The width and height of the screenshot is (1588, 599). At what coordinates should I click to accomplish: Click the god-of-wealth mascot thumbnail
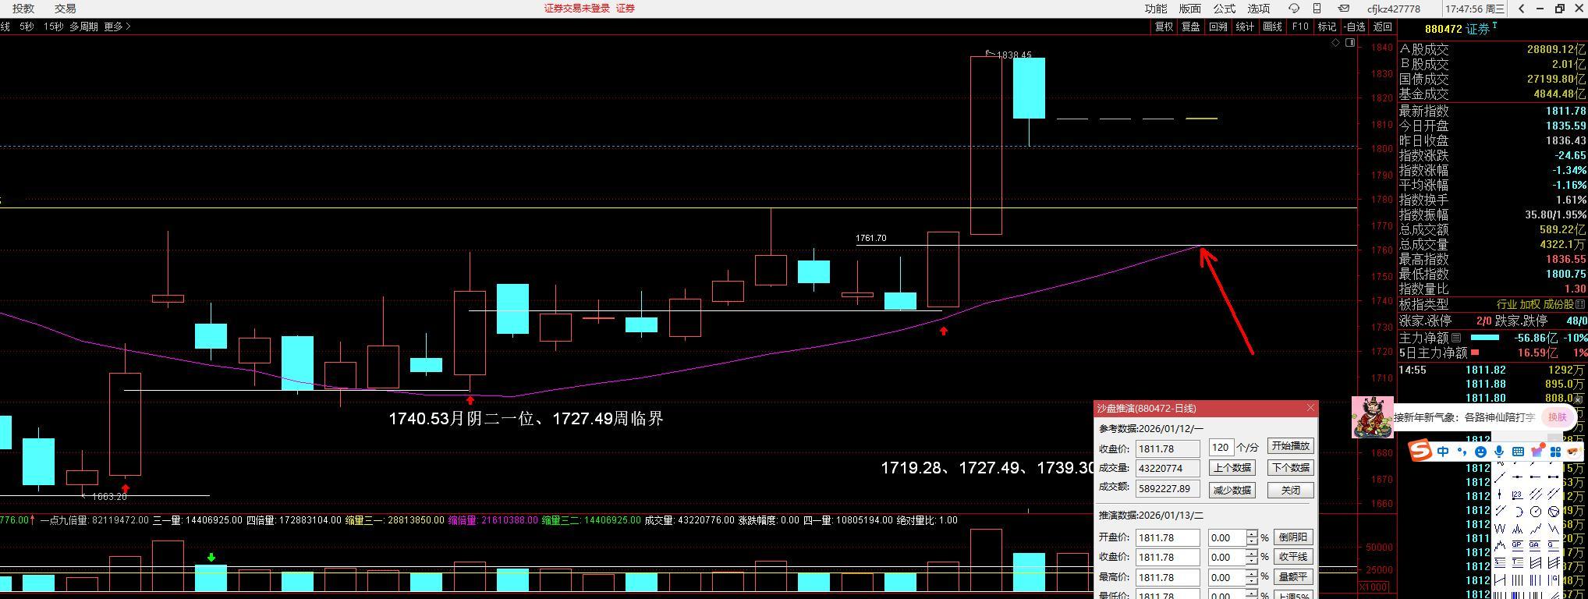click(1373, 417)
